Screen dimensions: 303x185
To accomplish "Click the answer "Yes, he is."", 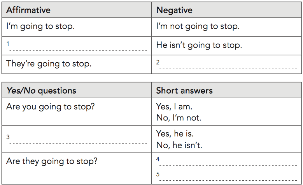I will 175,134.
